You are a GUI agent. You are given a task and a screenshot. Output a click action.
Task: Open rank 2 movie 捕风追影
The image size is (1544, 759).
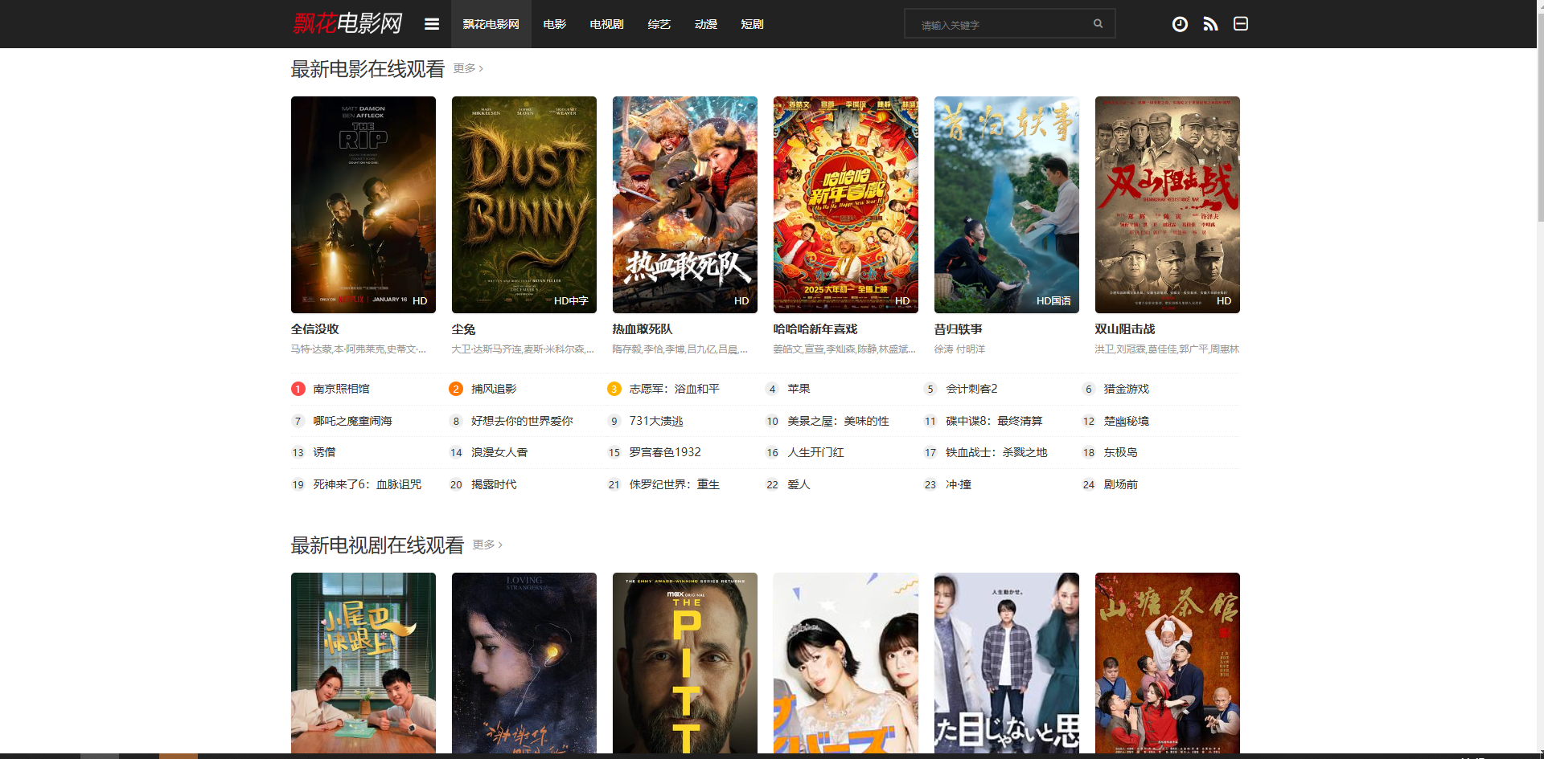tap(494, 389)
